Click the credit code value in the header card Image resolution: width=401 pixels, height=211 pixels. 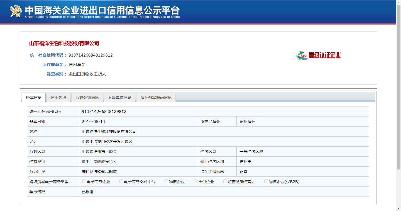(91, 55)
